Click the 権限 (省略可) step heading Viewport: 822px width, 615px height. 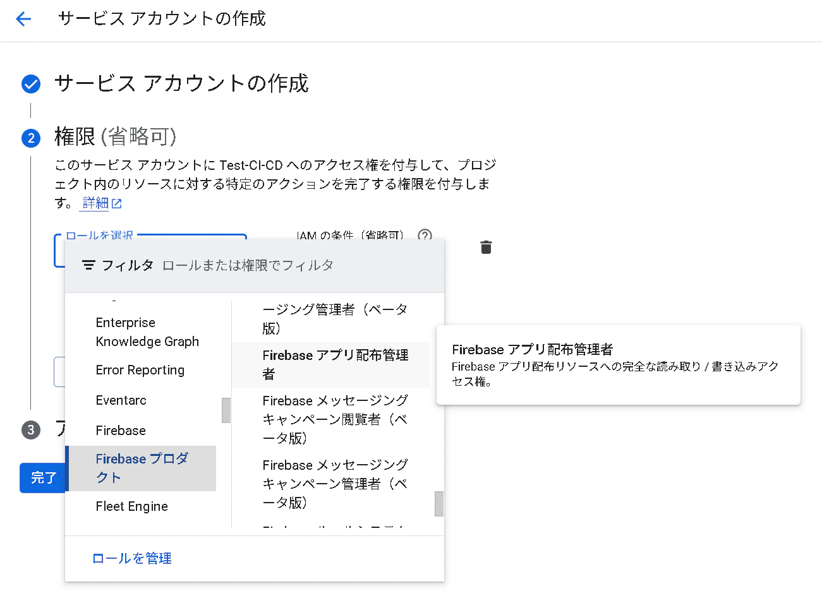coord(116,136)
